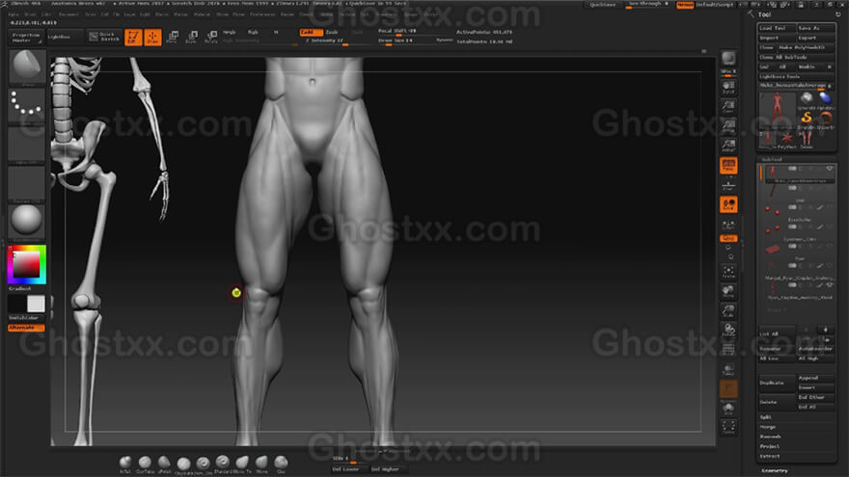Open the Quick Sketch tool

(x=104, y=37)
